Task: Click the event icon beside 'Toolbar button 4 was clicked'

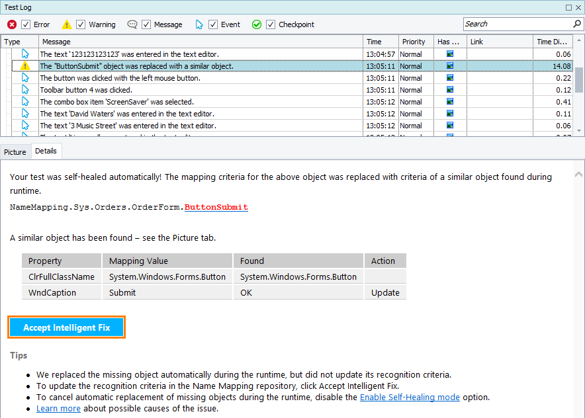Action: 26,90
